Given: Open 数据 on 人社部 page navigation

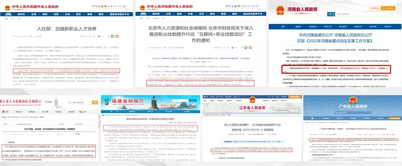Looking at the screenshot, I should tap(90, 14).
